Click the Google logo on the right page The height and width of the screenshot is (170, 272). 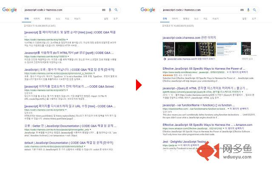point(148,10)
